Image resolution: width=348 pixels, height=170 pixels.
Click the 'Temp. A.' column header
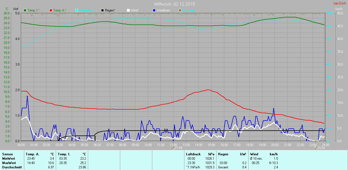point(32,154)
